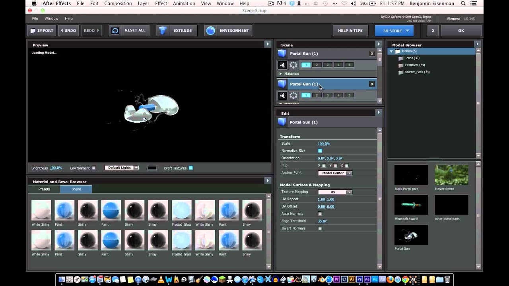The height and width of the screenshot is (286, 509).
Task: Toggle the Draft Textures checkbox
Action: [191, 168]
